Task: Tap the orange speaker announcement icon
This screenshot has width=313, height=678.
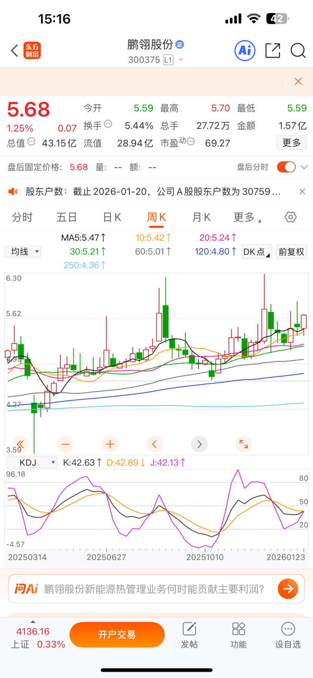Action: tap(13, 191)
